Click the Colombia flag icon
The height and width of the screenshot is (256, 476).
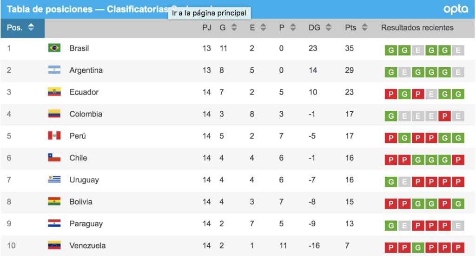point(54,114)
